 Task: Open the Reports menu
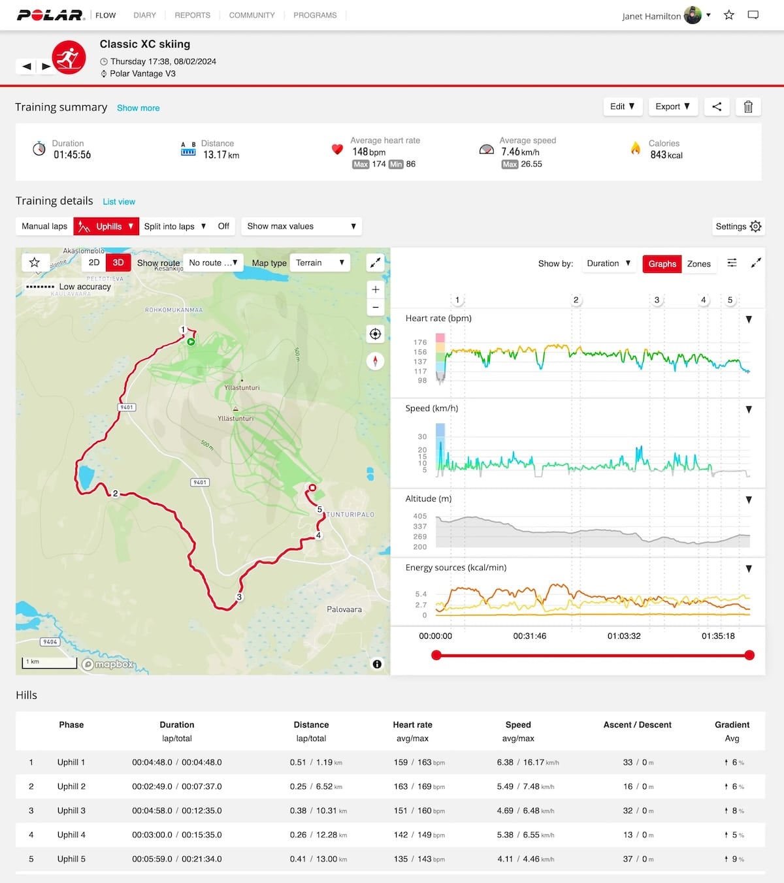pyautogui.click(x=192, y=15)
